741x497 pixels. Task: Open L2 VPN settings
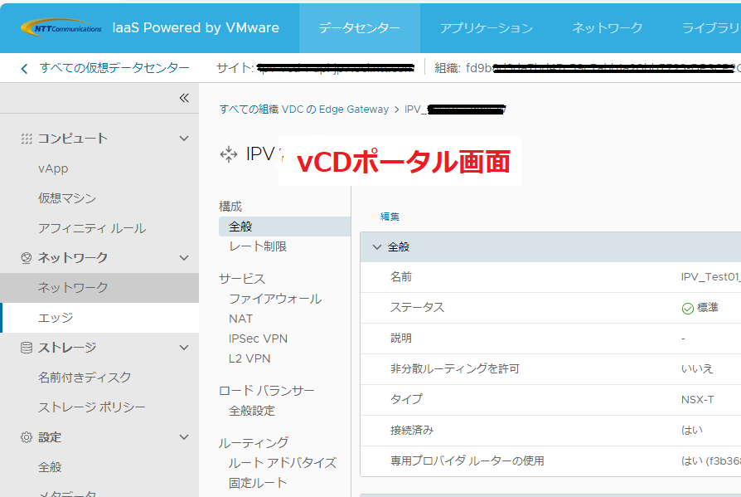249,358
